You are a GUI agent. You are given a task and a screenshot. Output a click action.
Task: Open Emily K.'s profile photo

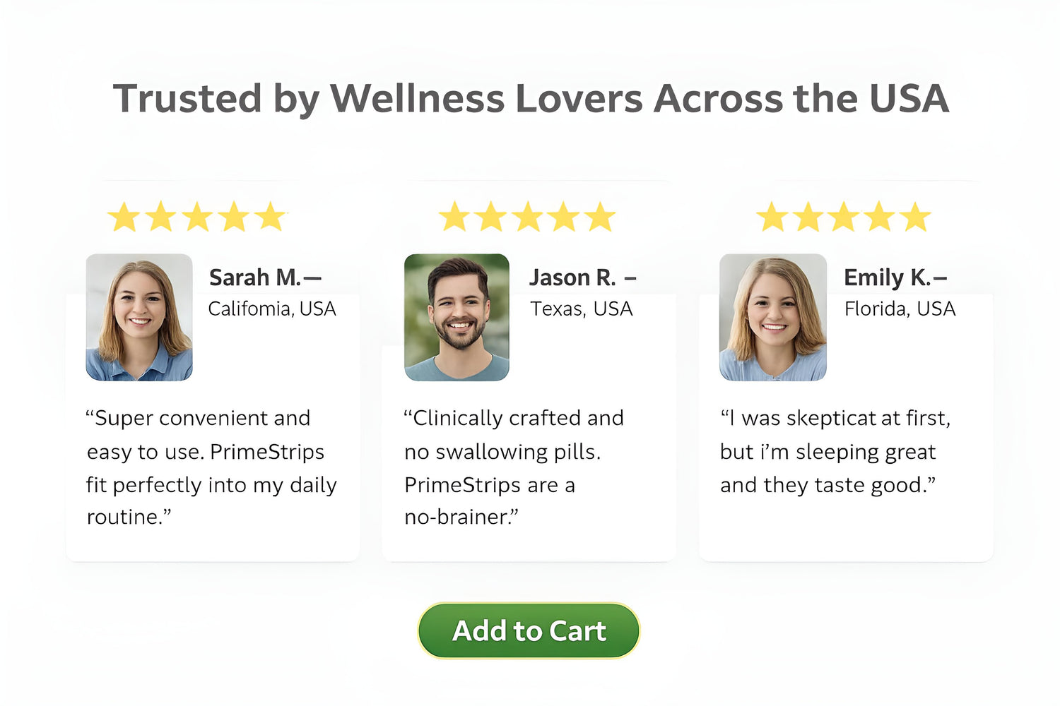(x=773, y=317)
